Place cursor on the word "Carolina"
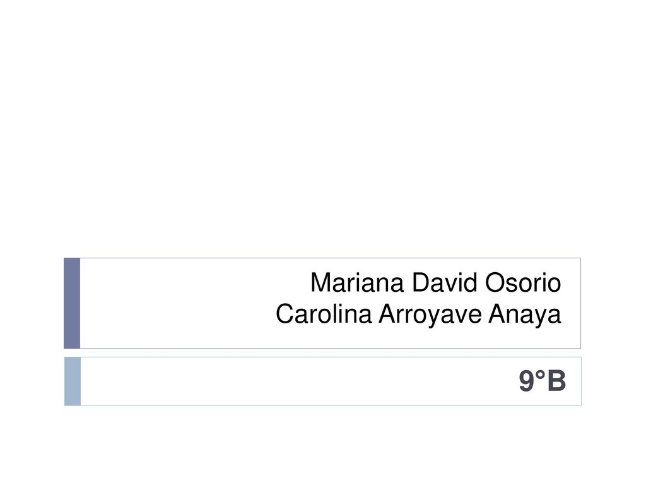Viewport: 646px width, 485px height. (x=324, y=314)
